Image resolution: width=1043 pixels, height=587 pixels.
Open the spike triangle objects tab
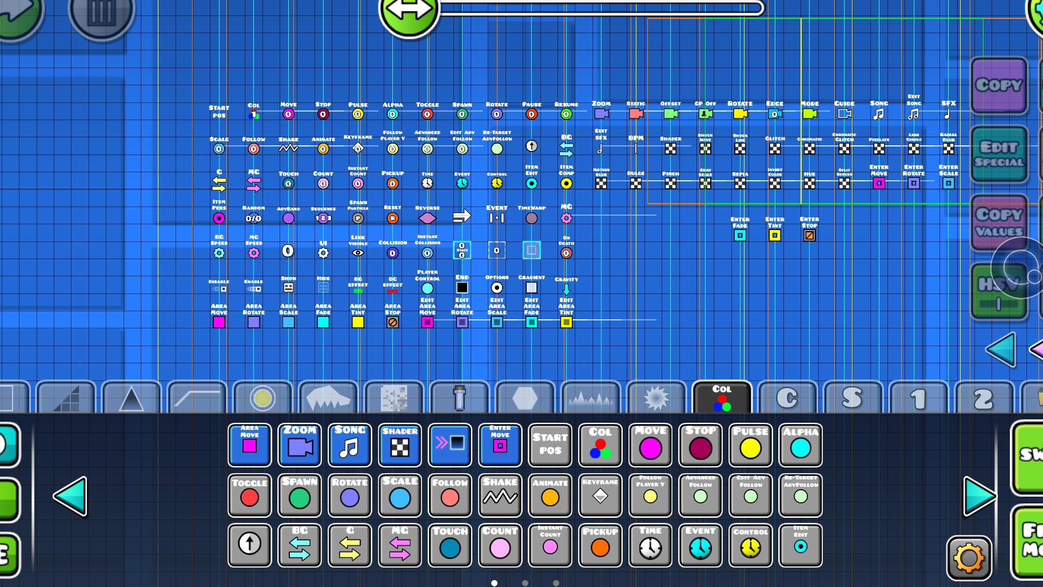132,397
